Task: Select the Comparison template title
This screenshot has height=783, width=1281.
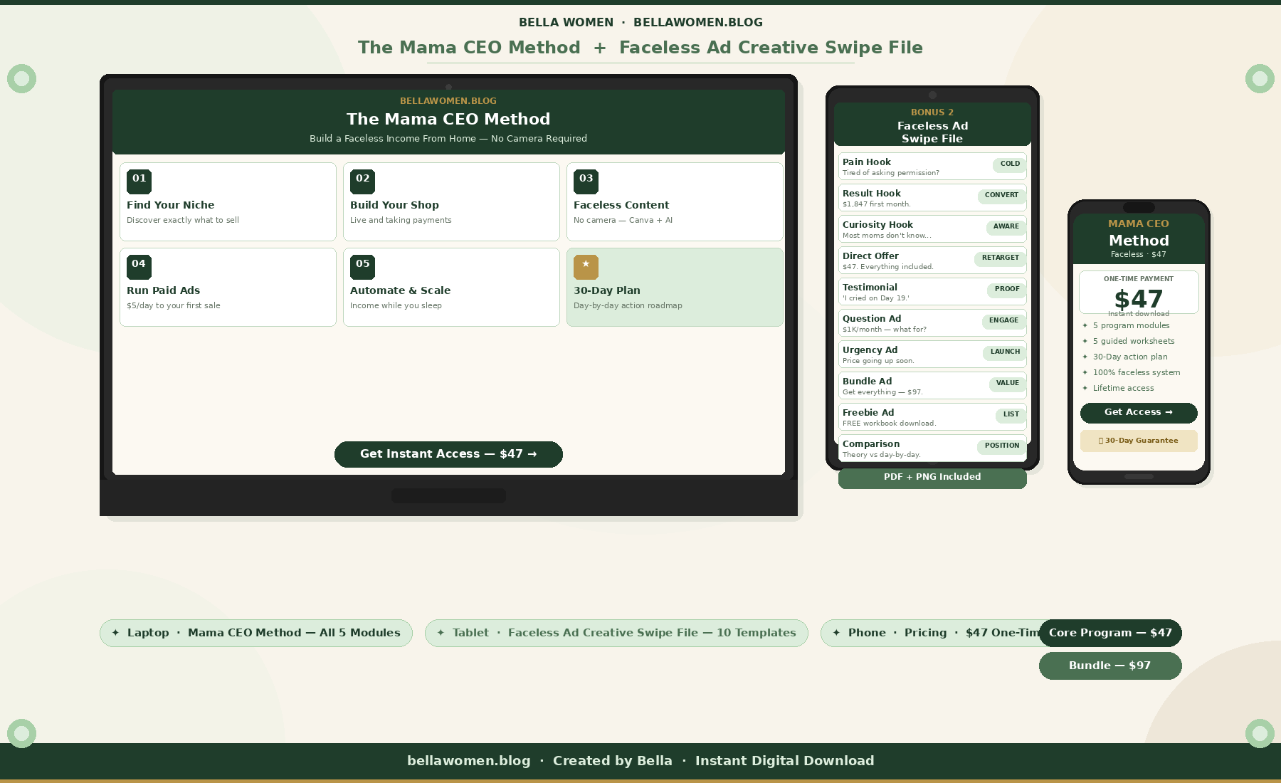Action: 871,444
